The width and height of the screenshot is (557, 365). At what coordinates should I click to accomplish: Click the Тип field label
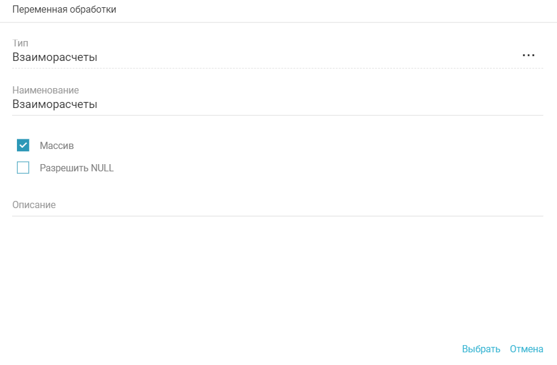(21, 43)
